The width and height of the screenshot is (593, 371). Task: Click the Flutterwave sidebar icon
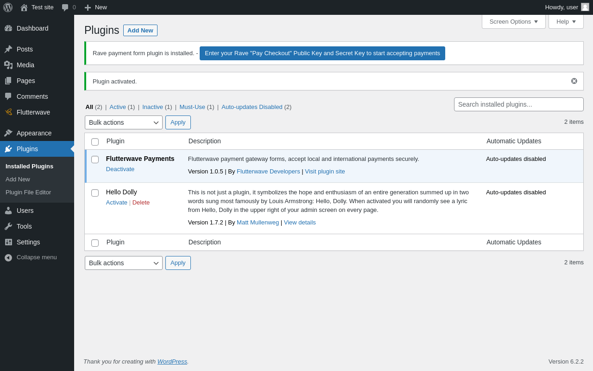click(x=8, y=112)
